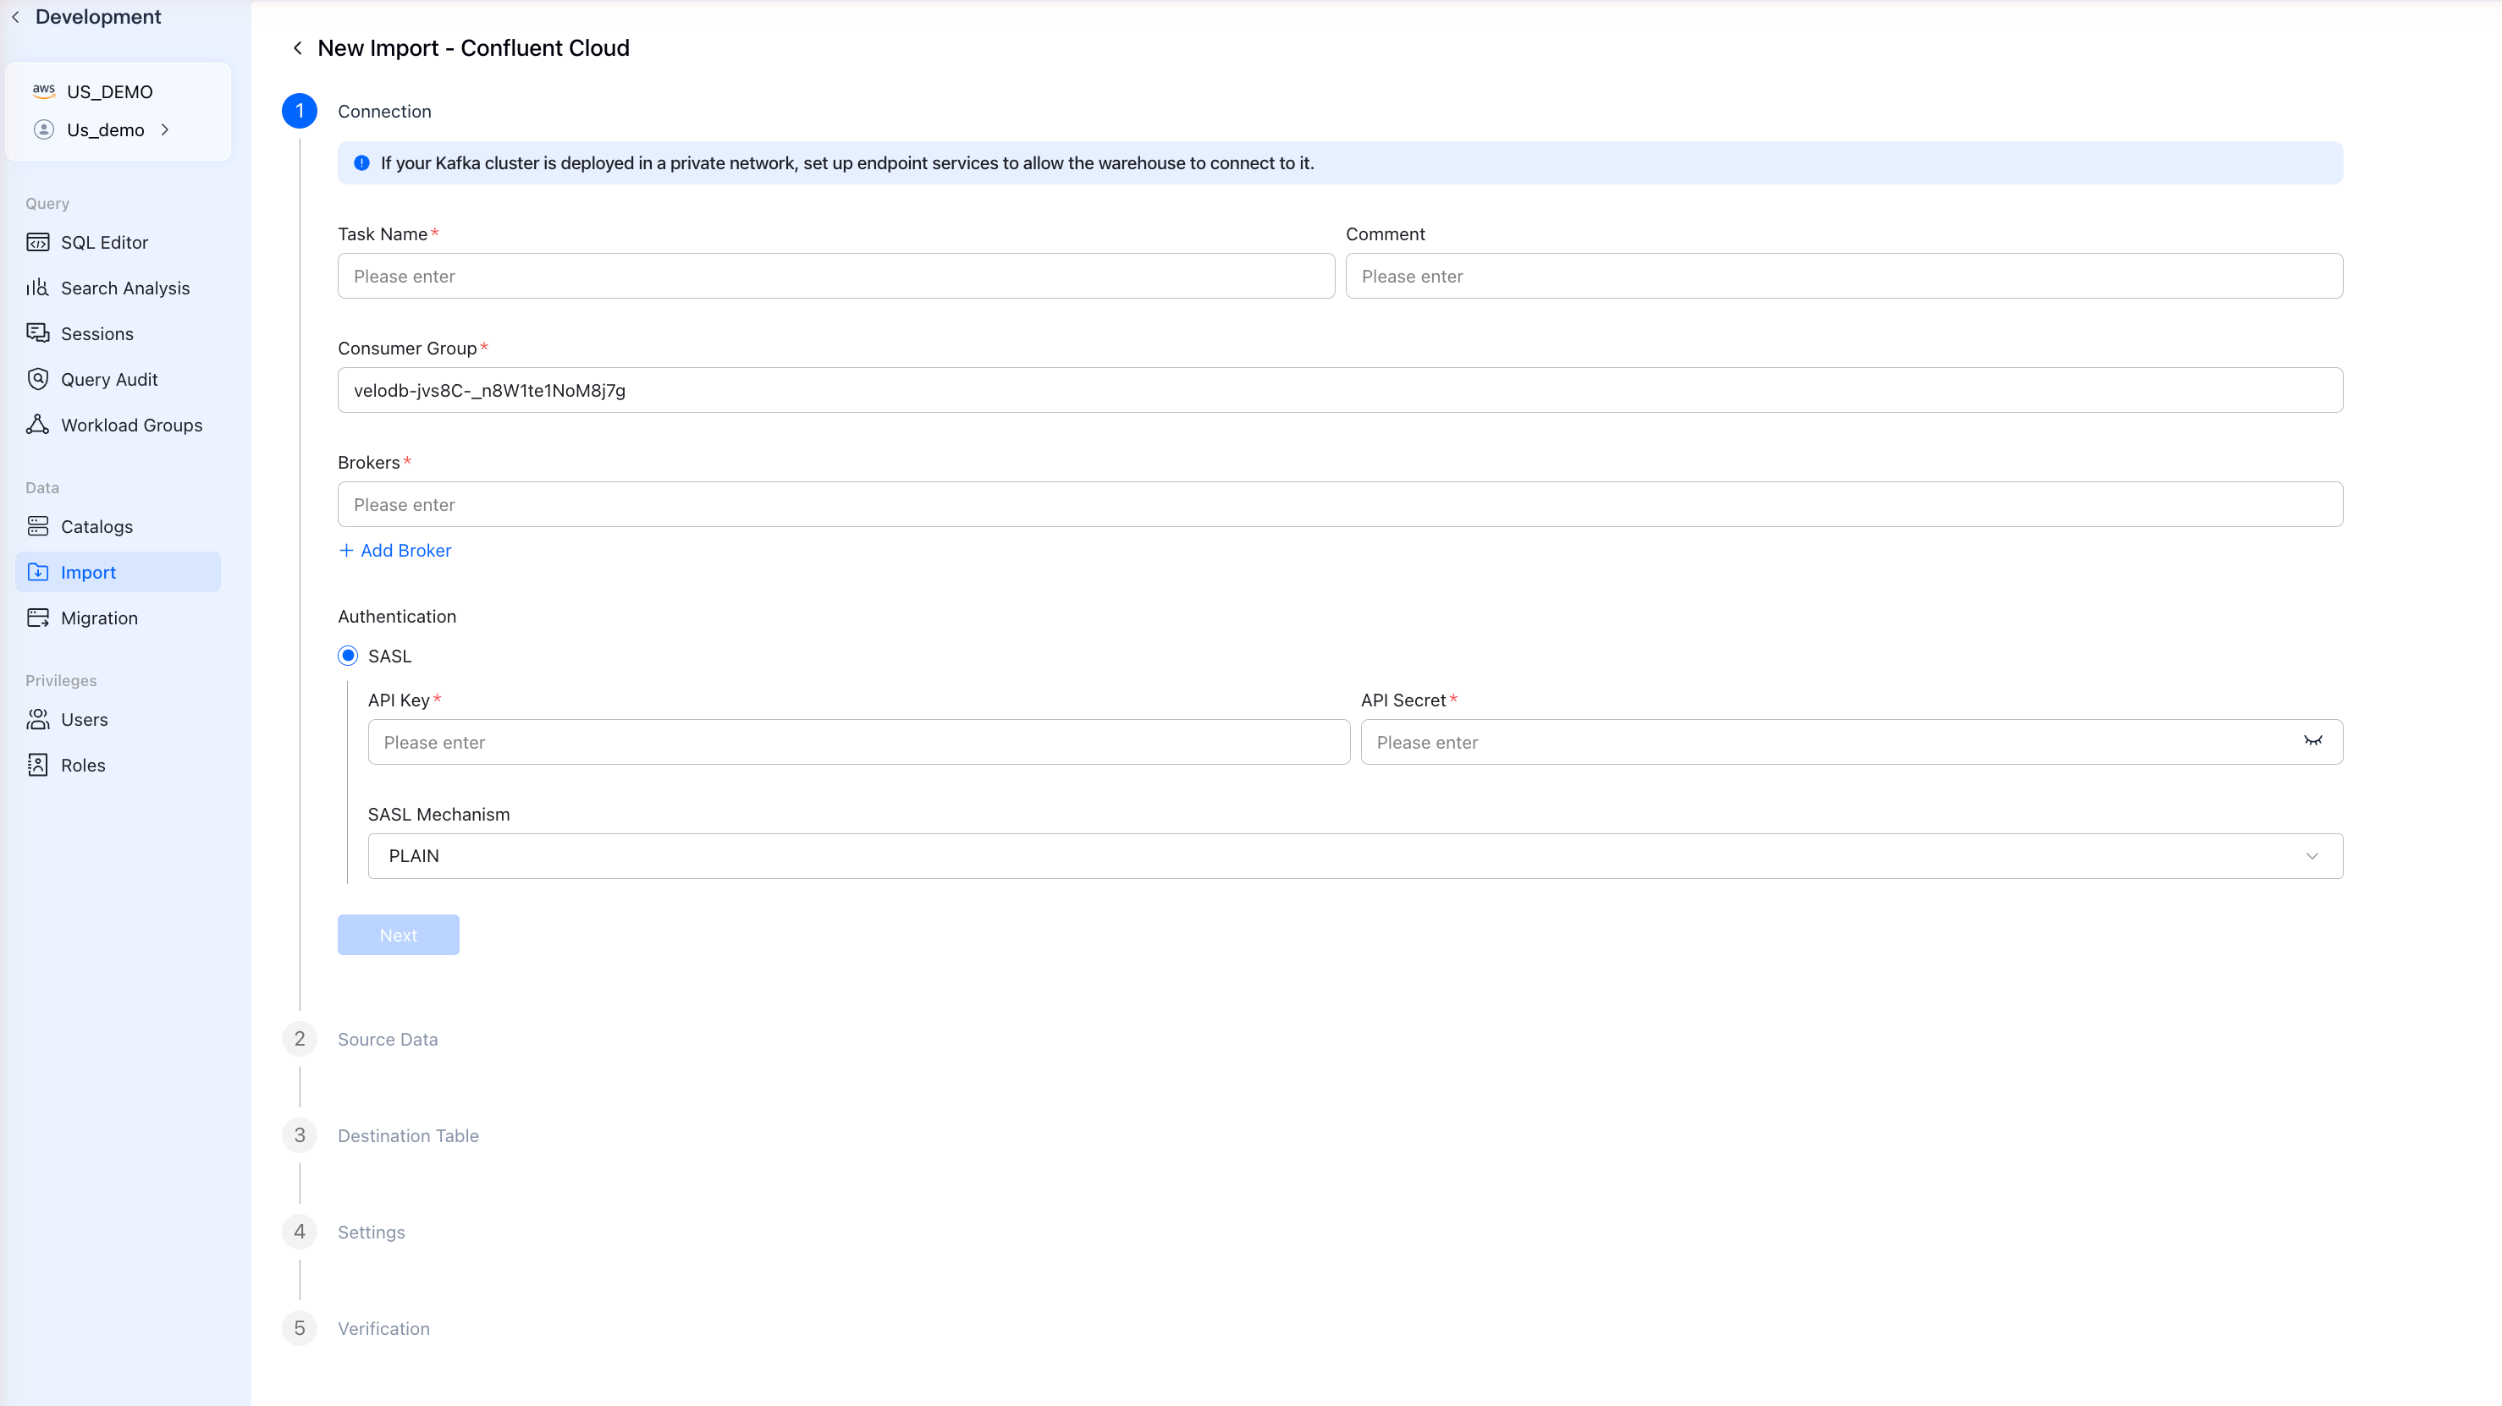Image resolution: width=2502 pixels, height=1406 pixels.
Task: Open Query Audit shield icon
Action: point(38,380)
